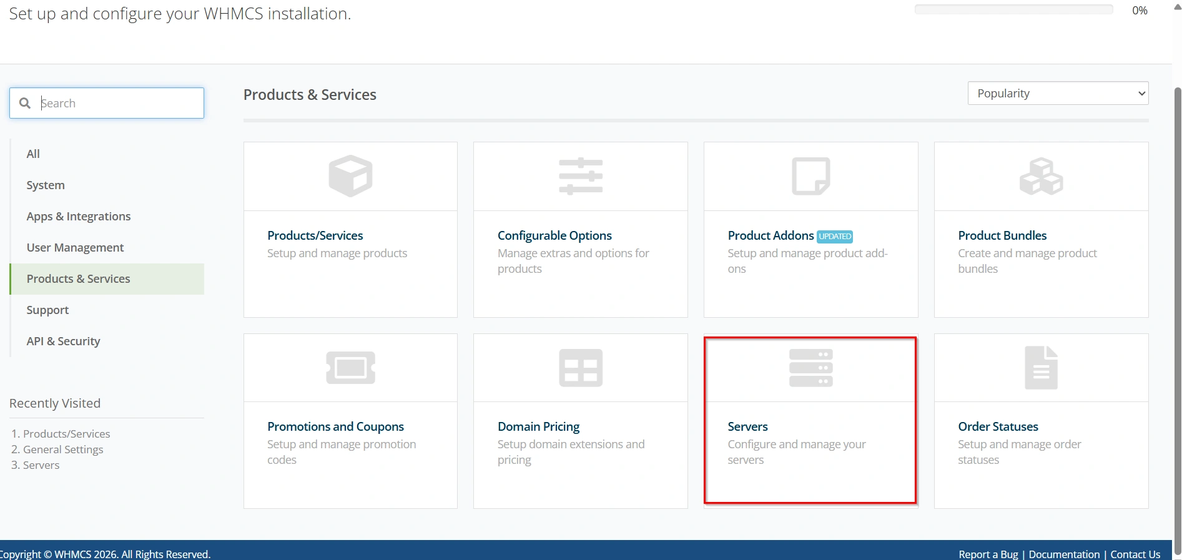Open the Promotions and Coupons title link
This screenshot has width=1182, height=560.
click(x=335, y=426)
